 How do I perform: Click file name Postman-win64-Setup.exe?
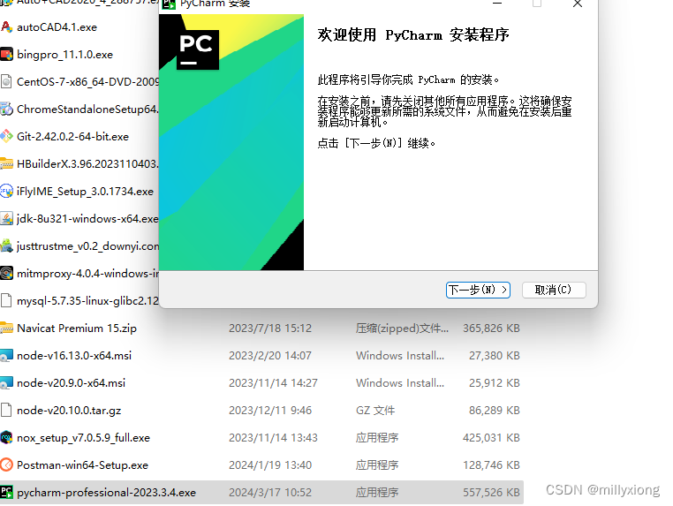click(x=82, y=465)
